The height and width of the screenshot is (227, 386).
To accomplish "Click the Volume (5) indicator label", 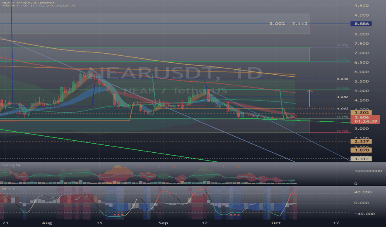I will [x=11, y=165].
